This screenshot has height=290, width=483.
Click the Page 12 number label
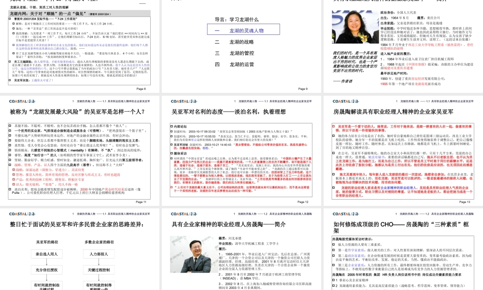(x=303, y=202)
